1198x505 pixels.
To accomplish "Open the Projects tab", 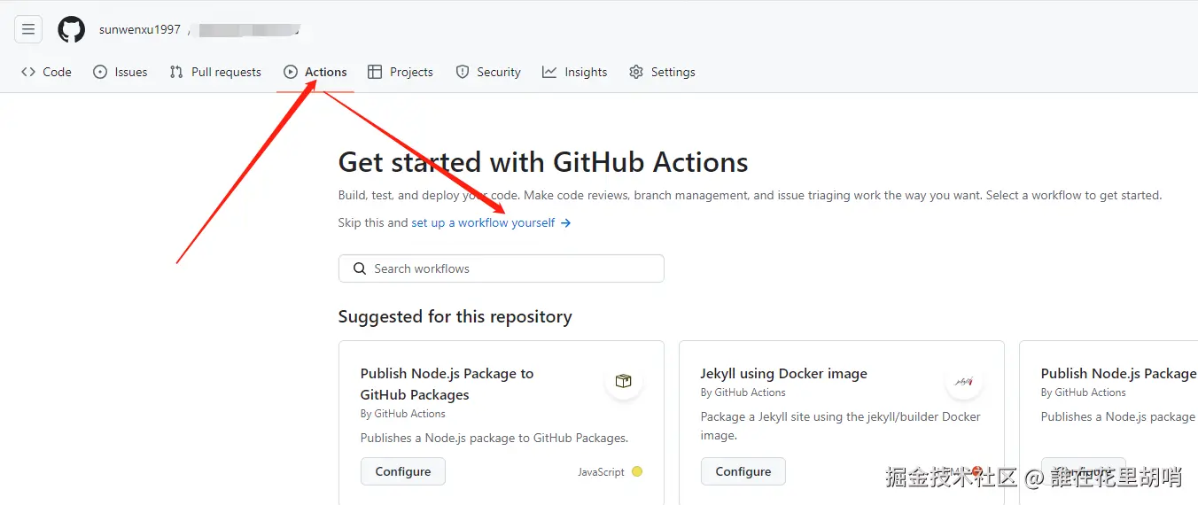I will pyautogui.click(x=401, y=72).
